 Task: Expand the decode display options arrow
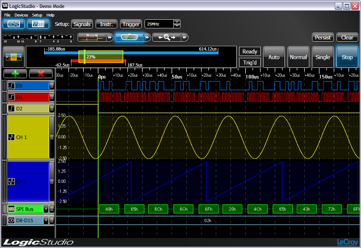click(x=147, y=37)
